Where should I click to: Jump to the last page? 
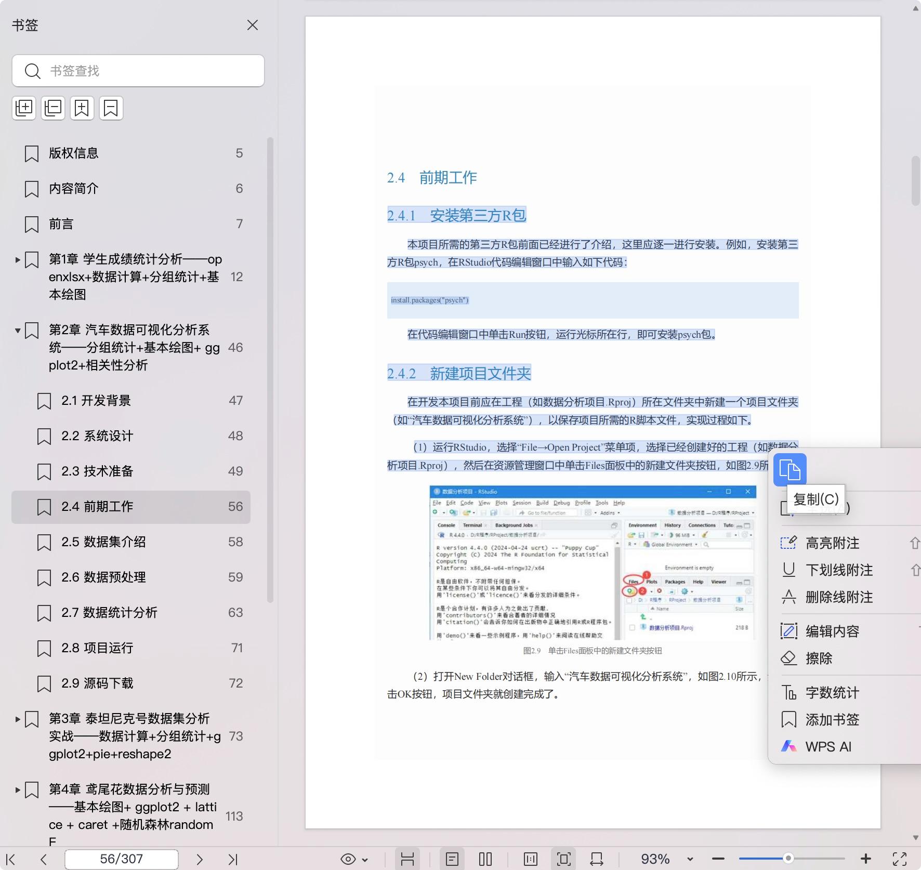point(233,859)
